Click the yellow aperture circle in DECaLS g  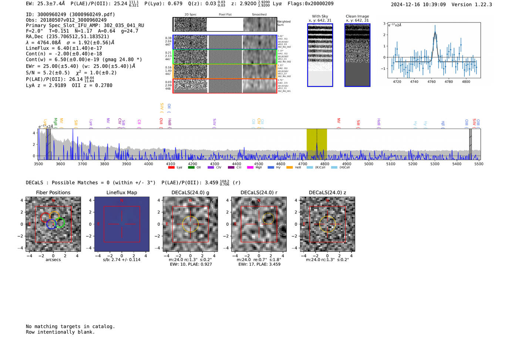[191, 224]
